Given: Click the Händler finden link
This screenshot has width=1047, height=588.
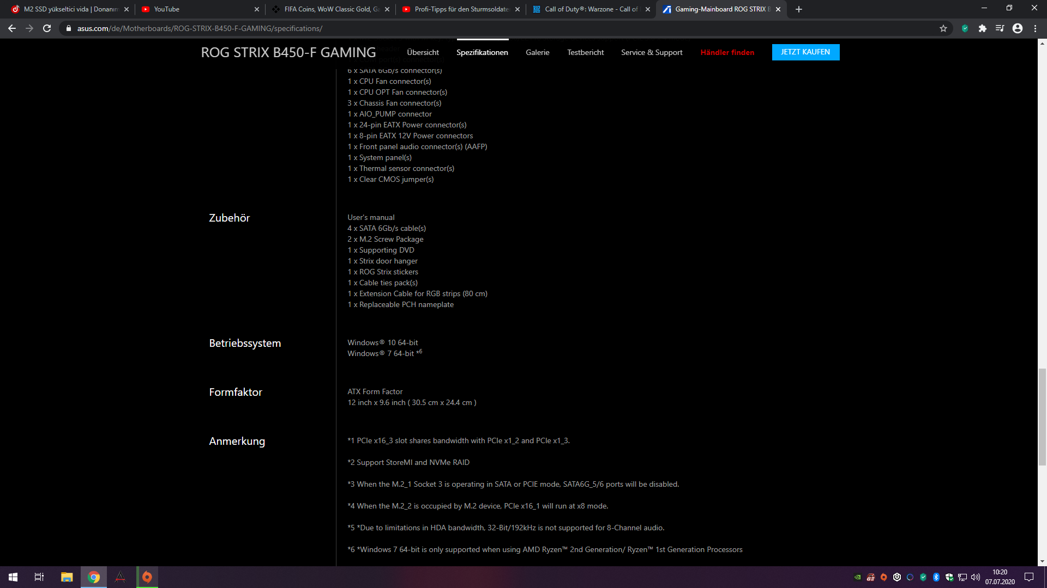Looking at the screenshot, I should click(x=727, y=52).
